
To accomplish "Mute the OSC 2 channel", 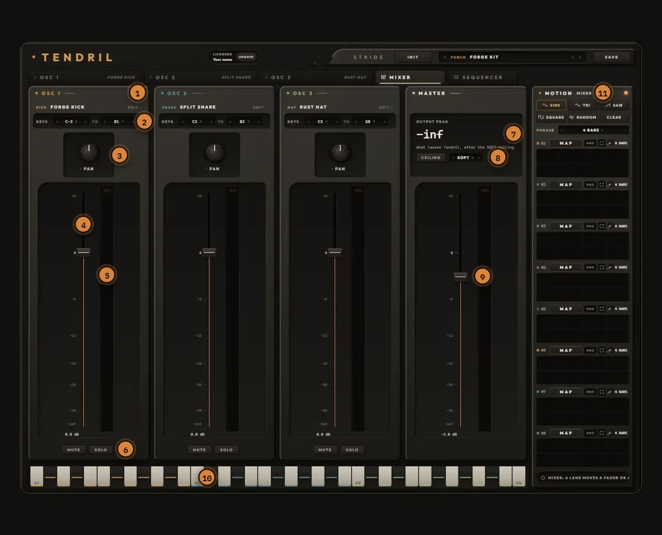I will (x=199, y=450).
